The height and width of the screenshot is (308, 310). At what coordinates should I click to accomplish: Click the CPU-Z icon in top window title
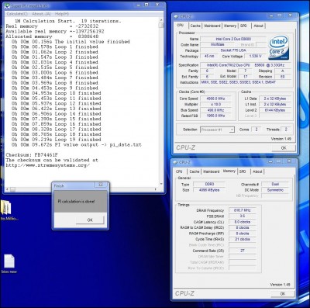[x=176, y=16]
